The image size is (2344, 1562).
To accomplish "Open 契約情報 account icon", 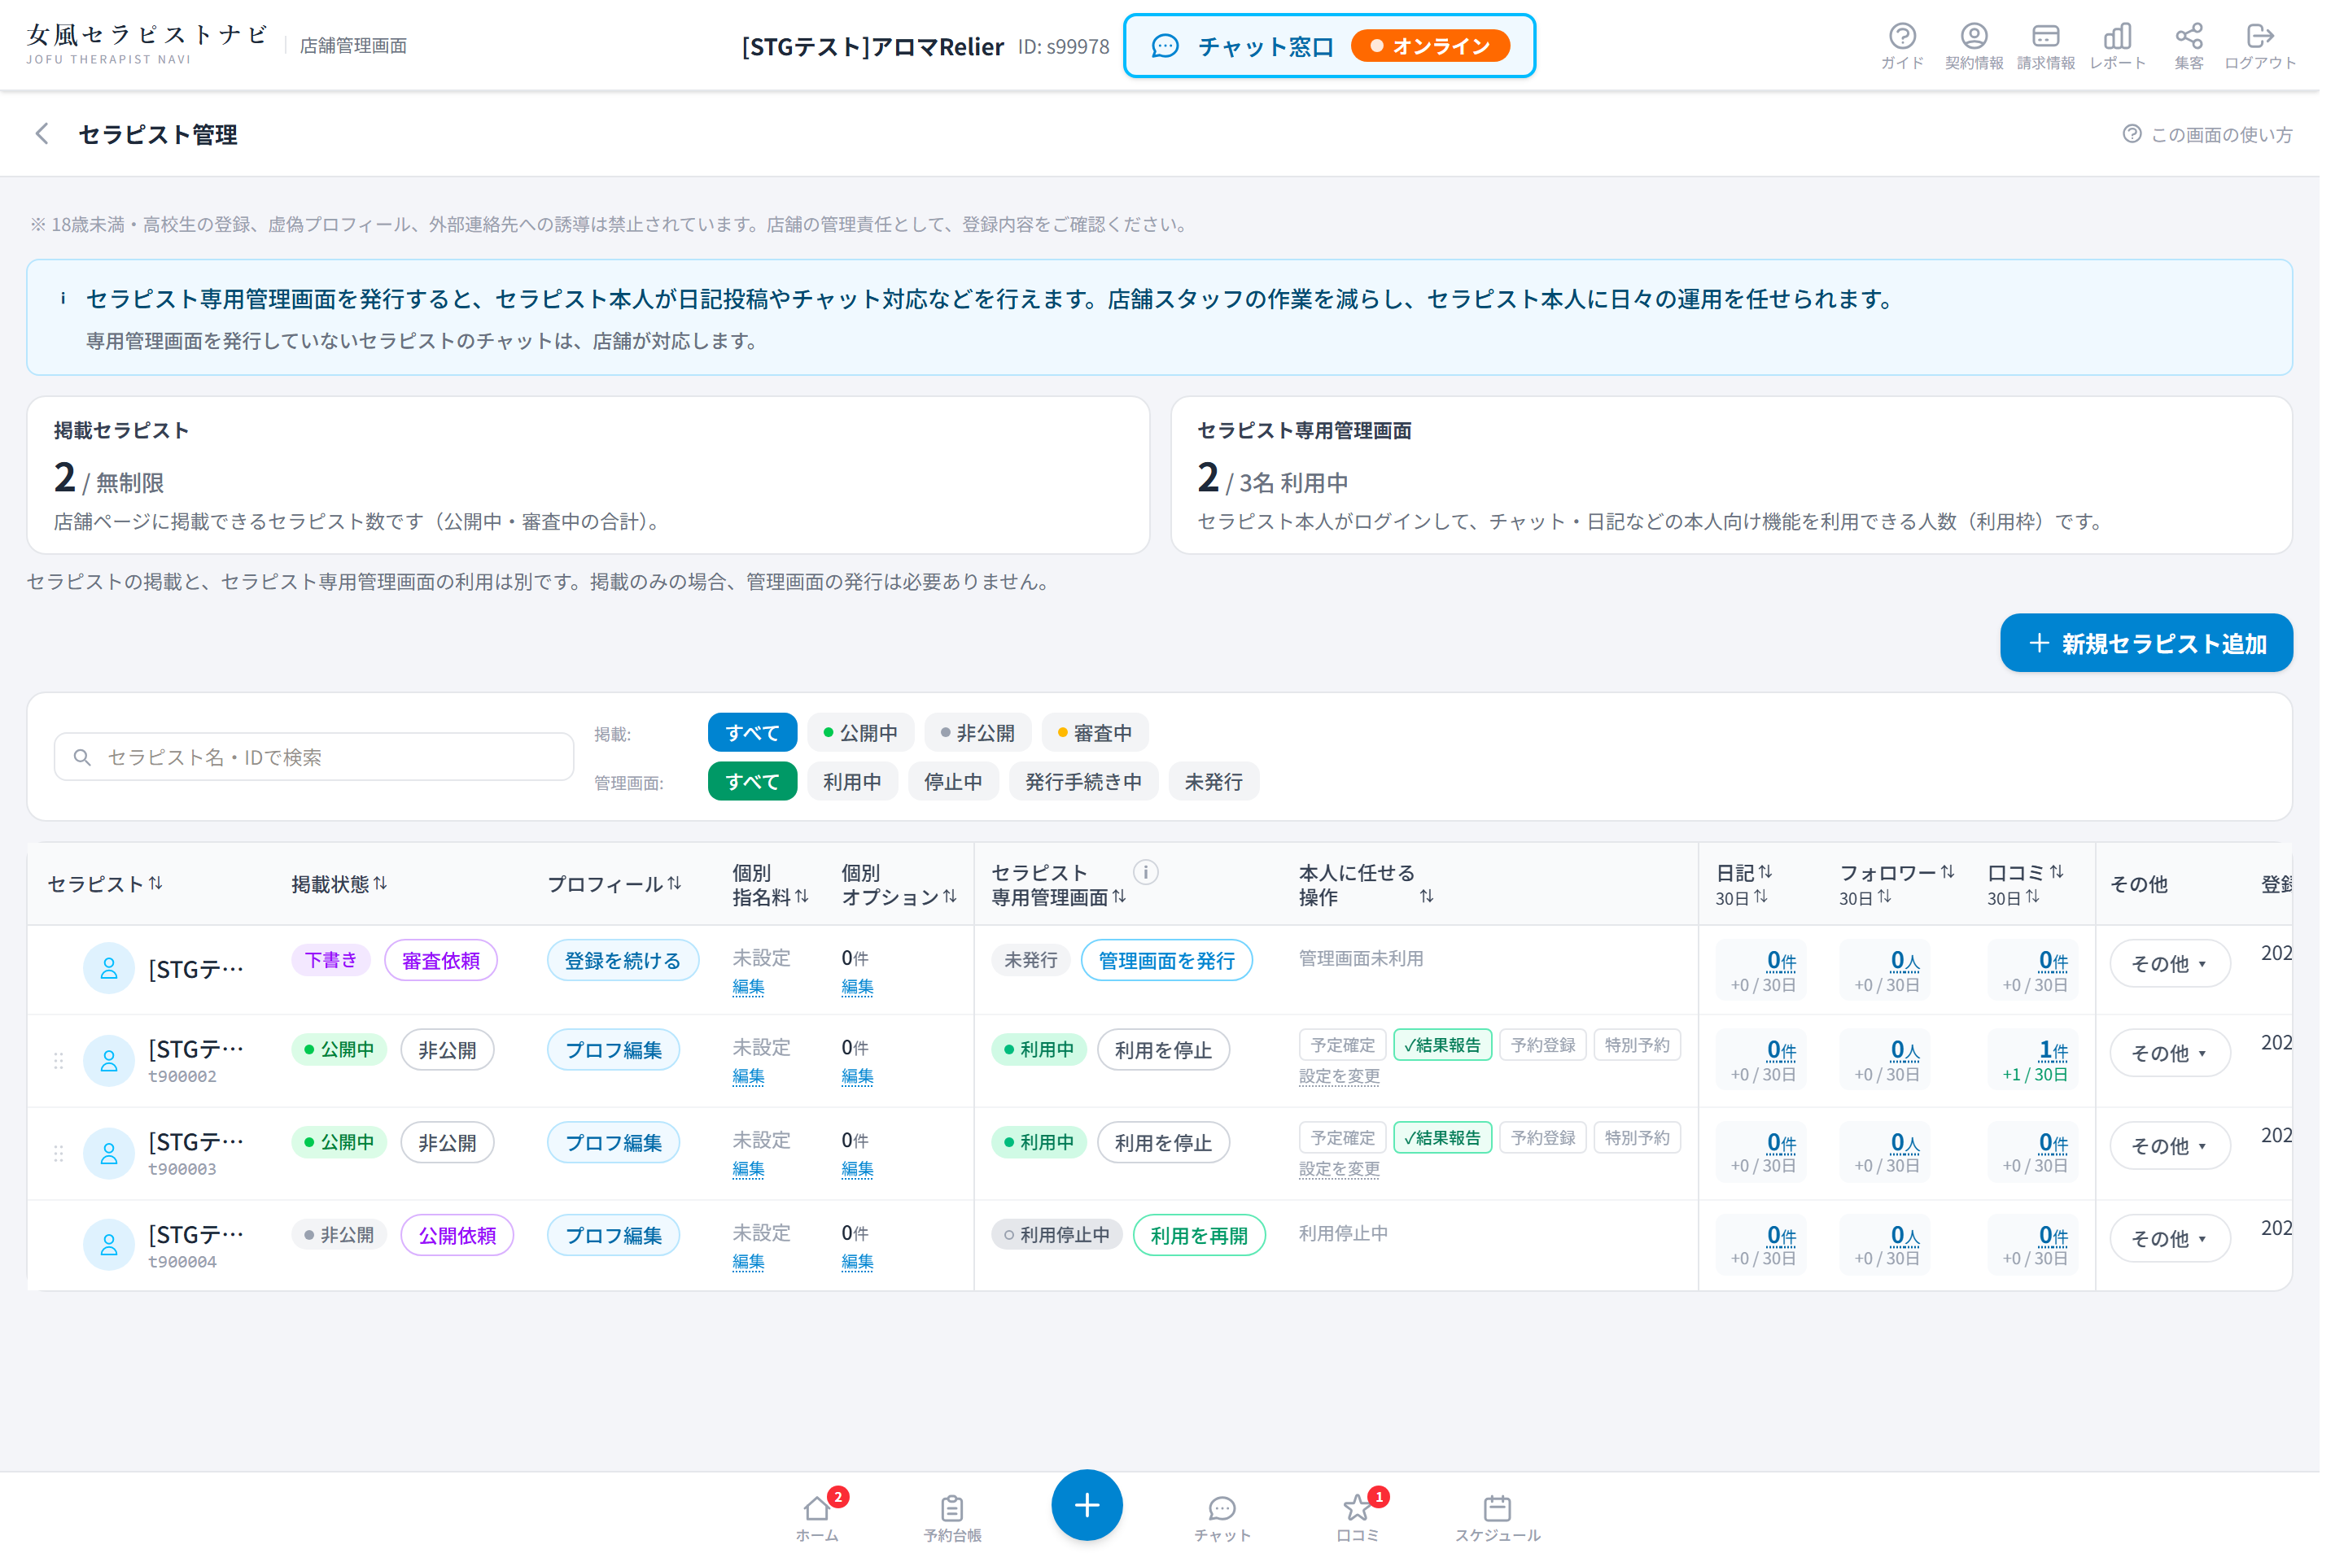I will [1994, 46].
